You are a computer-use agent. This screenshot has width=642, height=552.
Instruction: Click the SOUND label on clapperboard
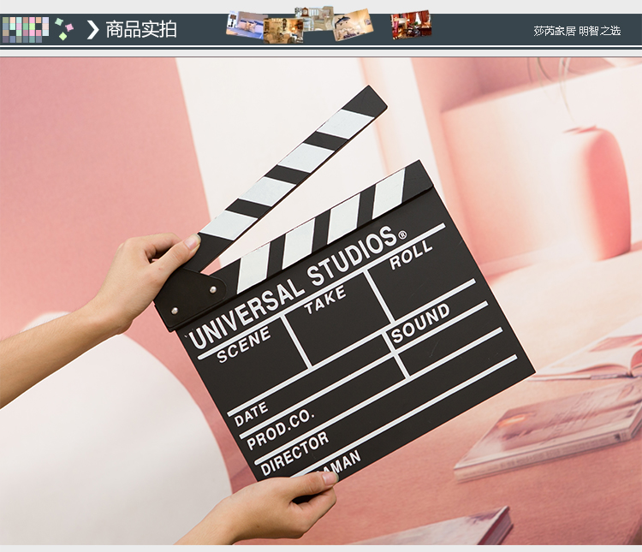[x=420, y=323]
